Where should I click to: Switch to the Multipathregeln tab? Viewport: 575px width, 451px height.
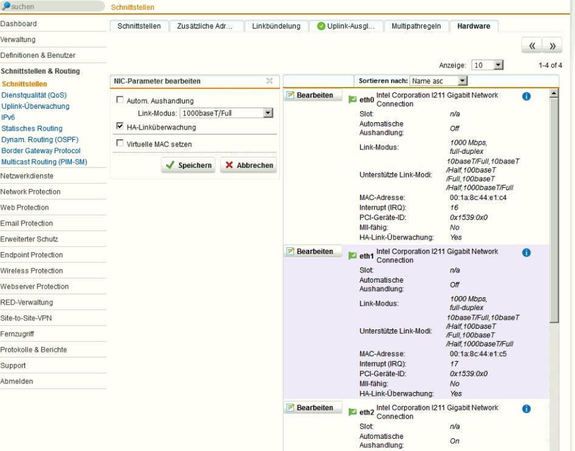tap(416, 26)
